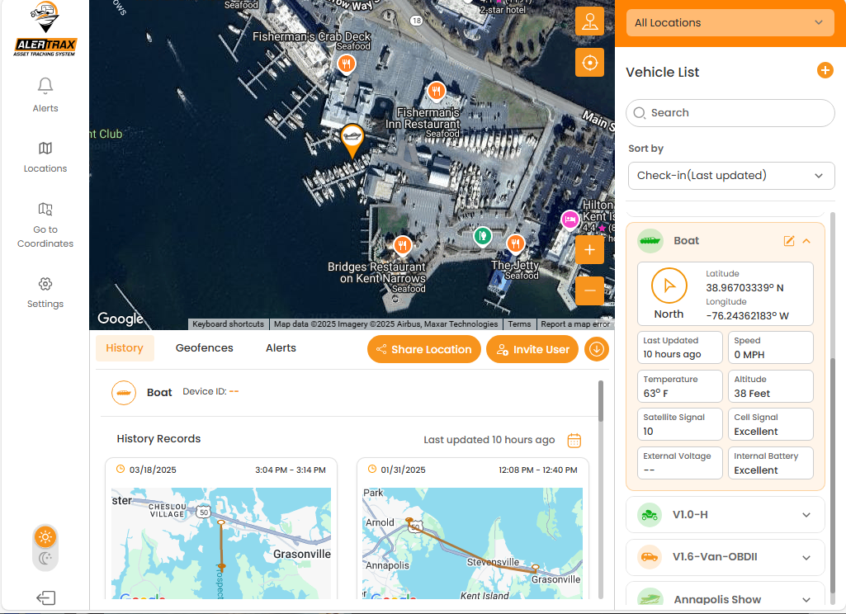Open the history calendar date picker
Image resolution: width=846 pixels, height=614 pixels.
click(x=574, y=440)
